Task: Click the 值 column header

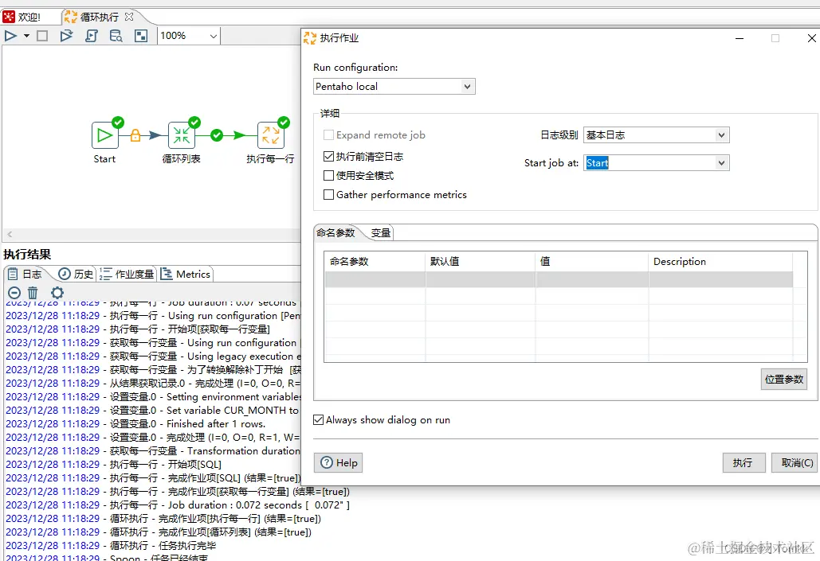Action: point(592,262)
